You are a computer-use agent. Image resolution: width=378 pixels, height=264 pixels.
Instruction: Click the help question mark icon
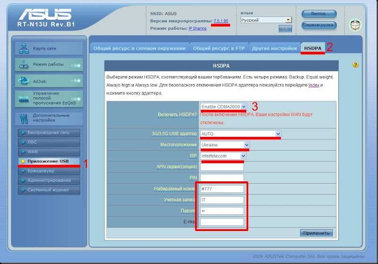coord(355,65)
